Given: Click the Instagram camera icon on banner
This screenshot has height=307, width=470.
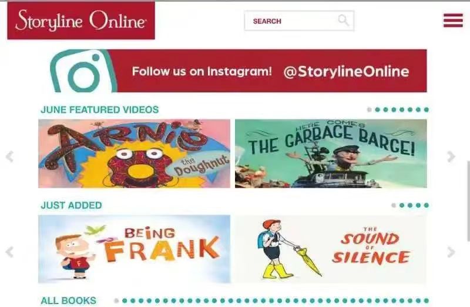Looking at the screenshot, I should point(83,71).
